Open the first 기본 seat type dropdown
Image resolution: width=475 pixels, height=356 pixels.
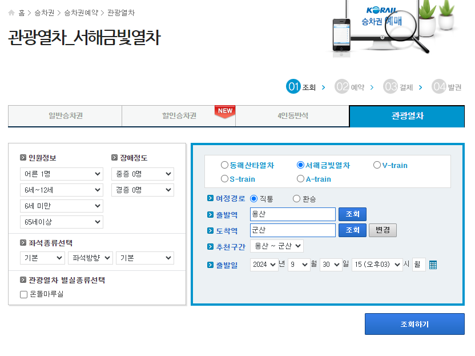coord(42,258)
